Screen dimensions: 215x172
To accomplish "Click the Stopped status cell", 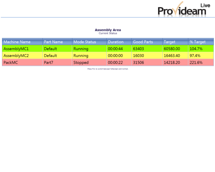I will tap(89, 63).
